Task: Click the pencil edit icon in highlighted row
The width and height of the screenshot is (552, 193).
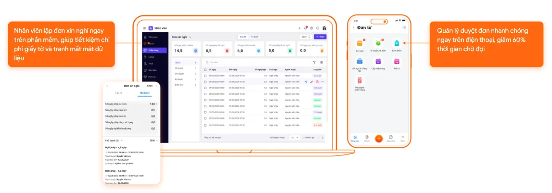Action: (x=311, y=82)
